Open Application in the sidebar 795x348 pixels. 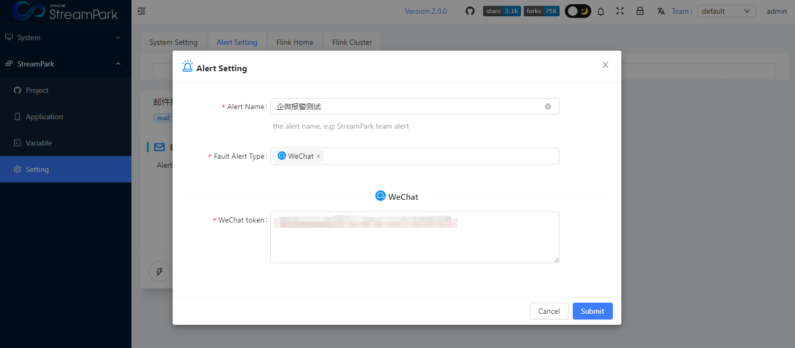[44, 117]
